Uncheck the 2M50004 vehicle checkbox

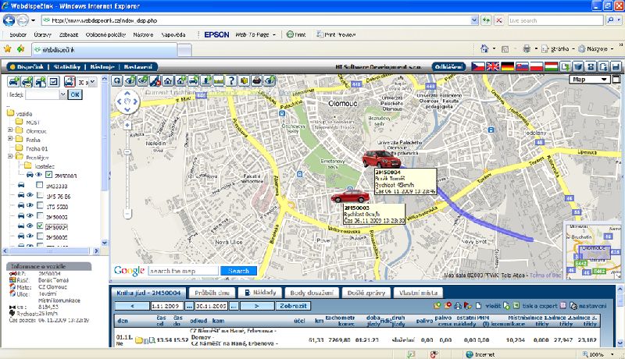pyautogui.click(x=40, y=226)
